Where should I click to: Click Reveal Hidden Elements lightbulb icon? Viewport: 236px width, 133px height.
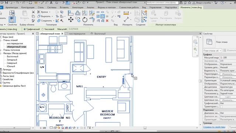point(78,128)
